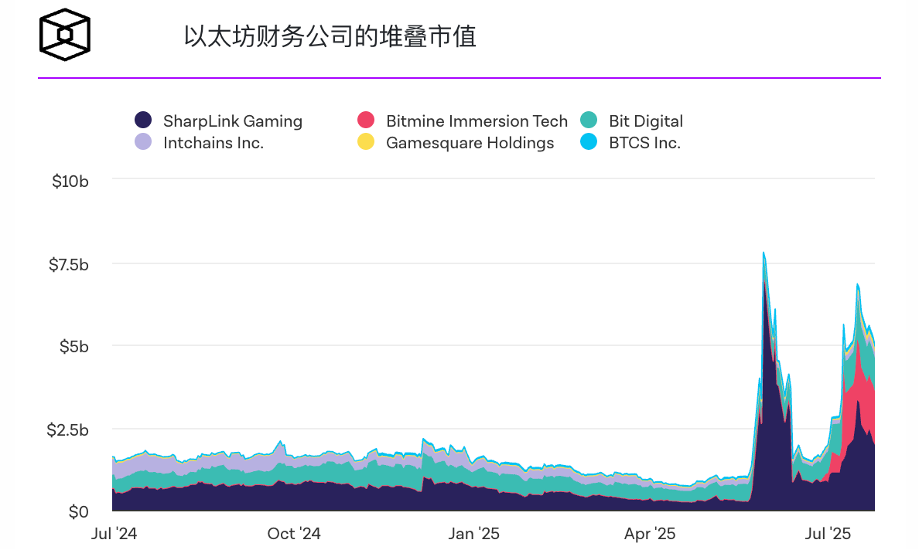Click the Oct '24 x-axis label

pyautogui.click(x=294, y=534)
